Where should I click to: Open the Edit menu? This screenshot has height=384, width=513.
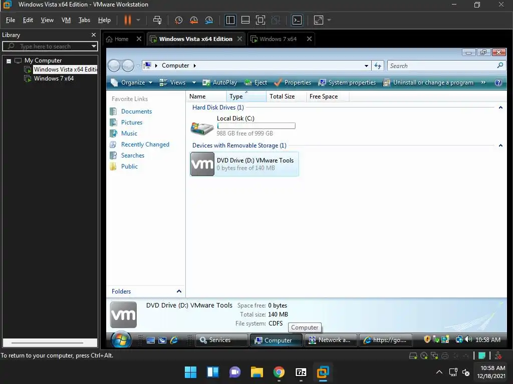pos(28,20)
